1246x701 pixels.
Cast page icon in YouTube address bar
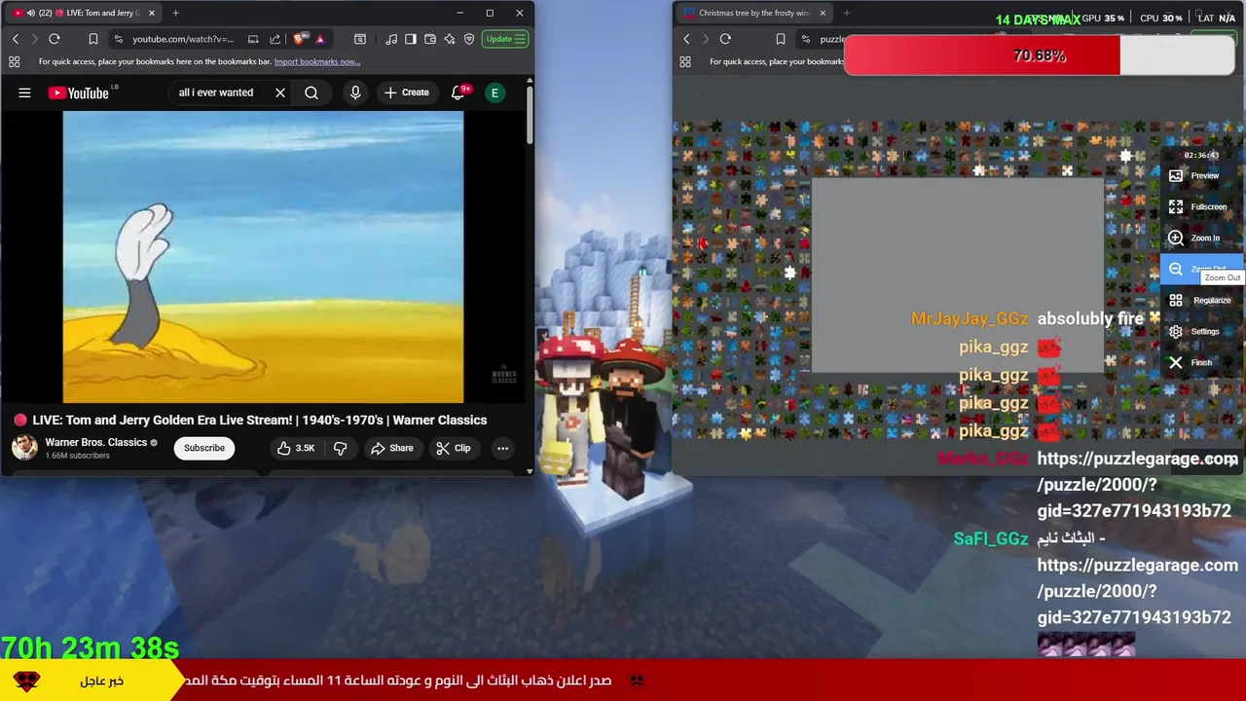(253, 39)
